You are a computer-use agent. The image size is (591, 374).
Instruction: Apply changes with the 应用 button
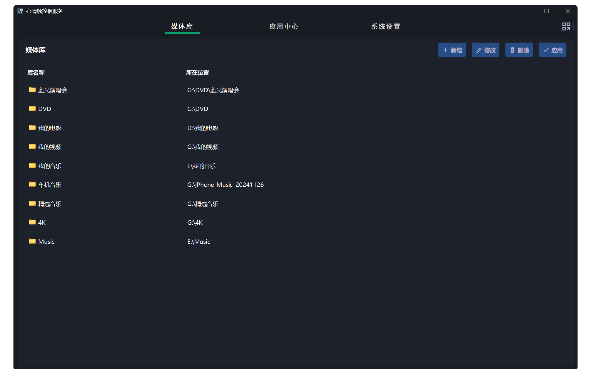tap(552, 50)
